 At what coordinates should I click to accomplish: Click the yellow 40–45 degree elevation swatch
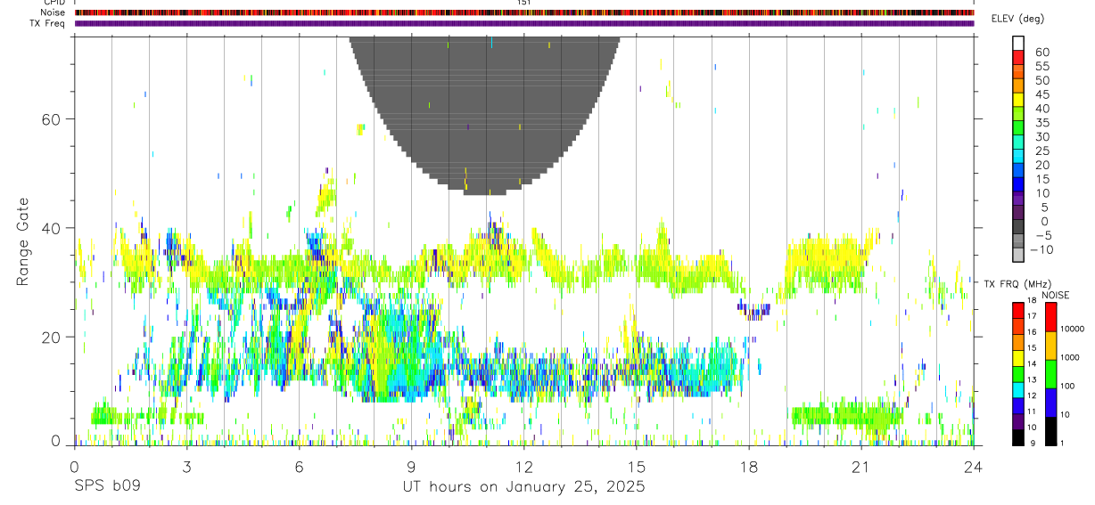pos(1018,100)
